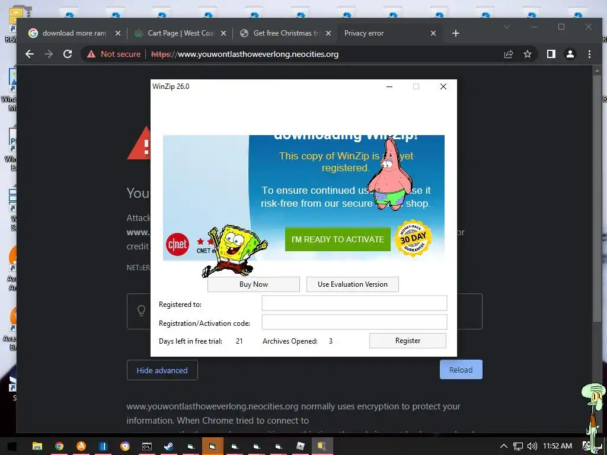The width and height of the screenshot is (607, 455).
Task: Click the blue Reload button on error page
Action: [461, 370]
